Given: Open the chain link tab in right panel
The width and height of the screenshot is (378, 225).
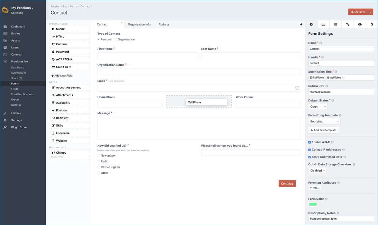Looking at the screenshot, I should click(348, 24).
